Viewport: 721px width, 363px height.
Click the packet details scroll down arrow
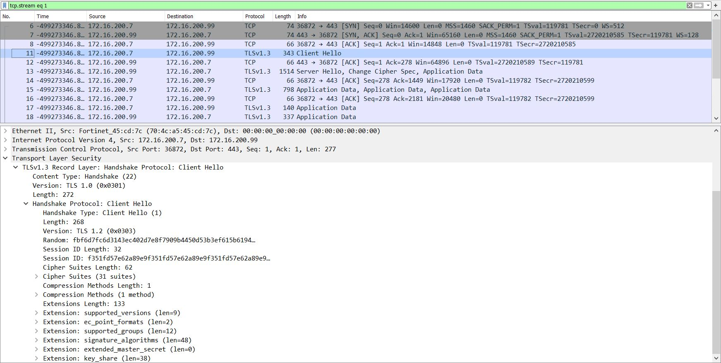click(716, 358)
